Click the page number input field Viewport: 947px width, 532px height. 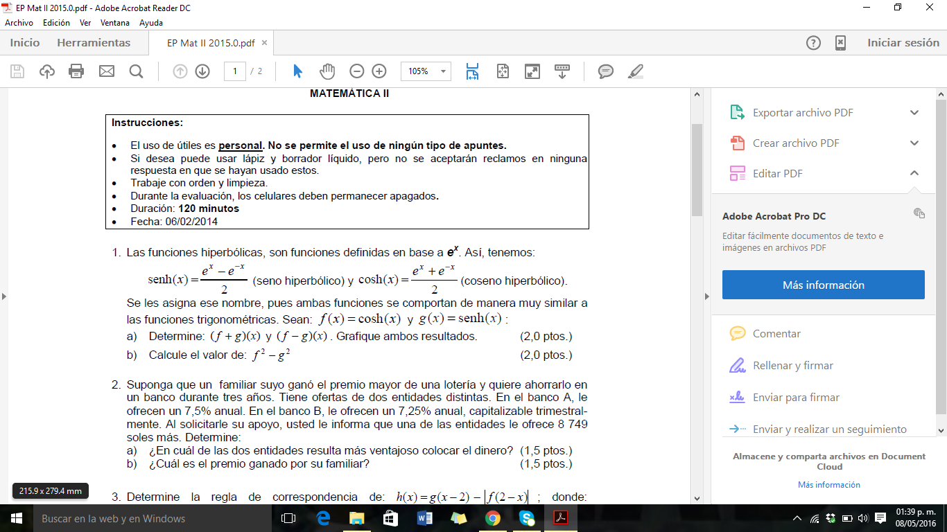point(235,71)
